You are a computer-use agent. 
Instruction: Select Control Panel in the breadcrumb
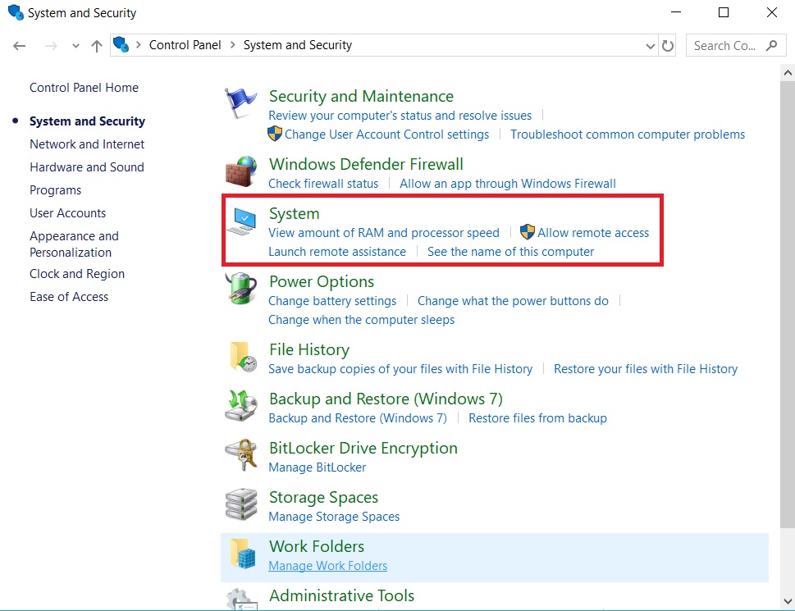pos(185,45)
